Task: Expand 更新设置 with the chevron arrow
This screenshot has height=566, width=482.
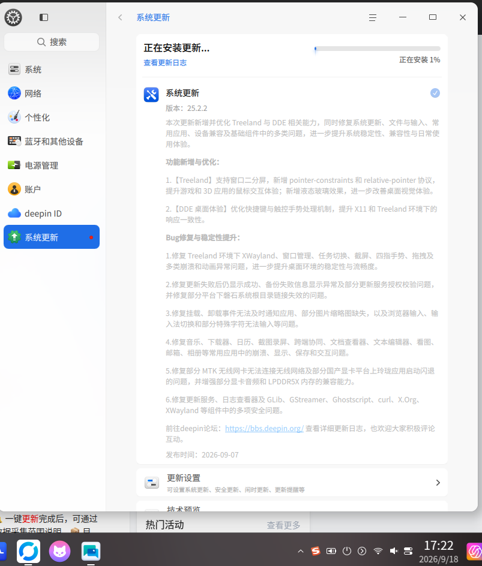Action: tap(438, 483)
